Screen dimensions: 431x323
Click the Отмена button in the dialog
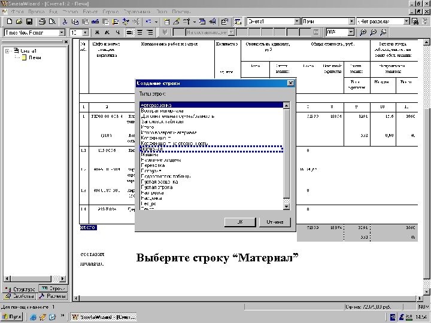(x=275, y=222)
